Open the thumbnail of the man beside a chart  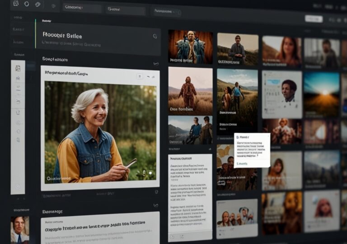(282, 95)
